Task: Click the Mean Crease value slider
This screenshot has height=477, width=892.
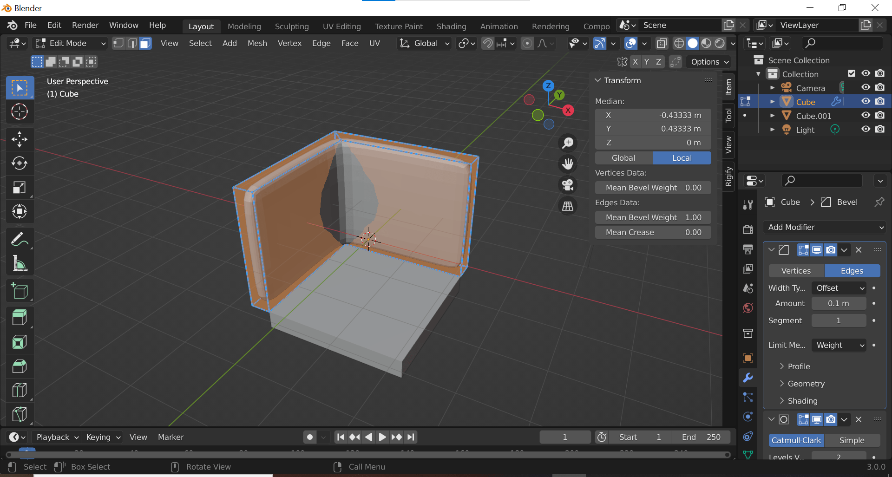Action: click(x=653, y=232)
